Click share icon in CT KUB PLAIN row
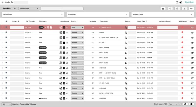Image resolution: width=196 pixels, height=107 pixels. click(x=192, y=83)
